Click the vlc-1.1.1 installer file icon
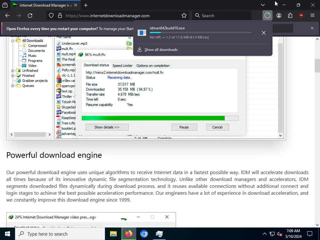Image resolution: width=320 pixels, height=240 pixels. (x=59, y=75)
